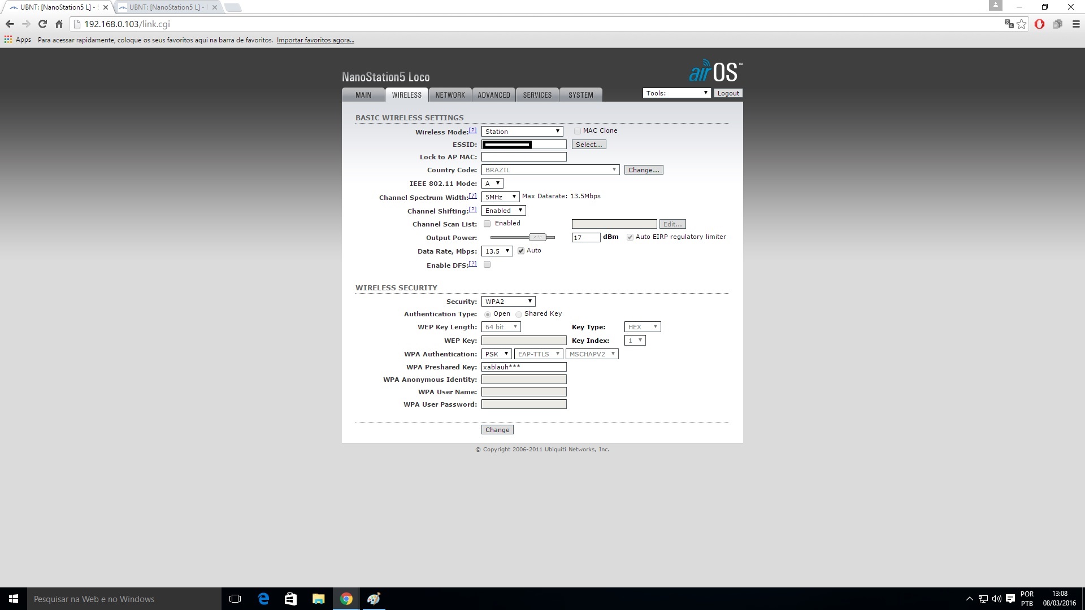The width and height of the screenshot is (1085, 610).
Task: Click Importar favoritos agora link
Action: pyautogui.click(x=315, y=40)
